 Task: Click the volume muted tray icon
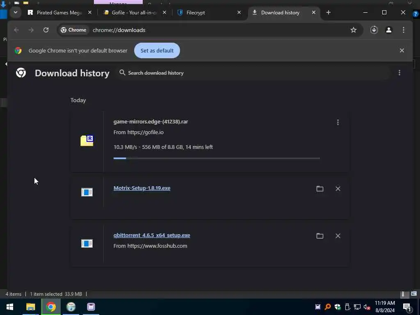coord(367,307)
